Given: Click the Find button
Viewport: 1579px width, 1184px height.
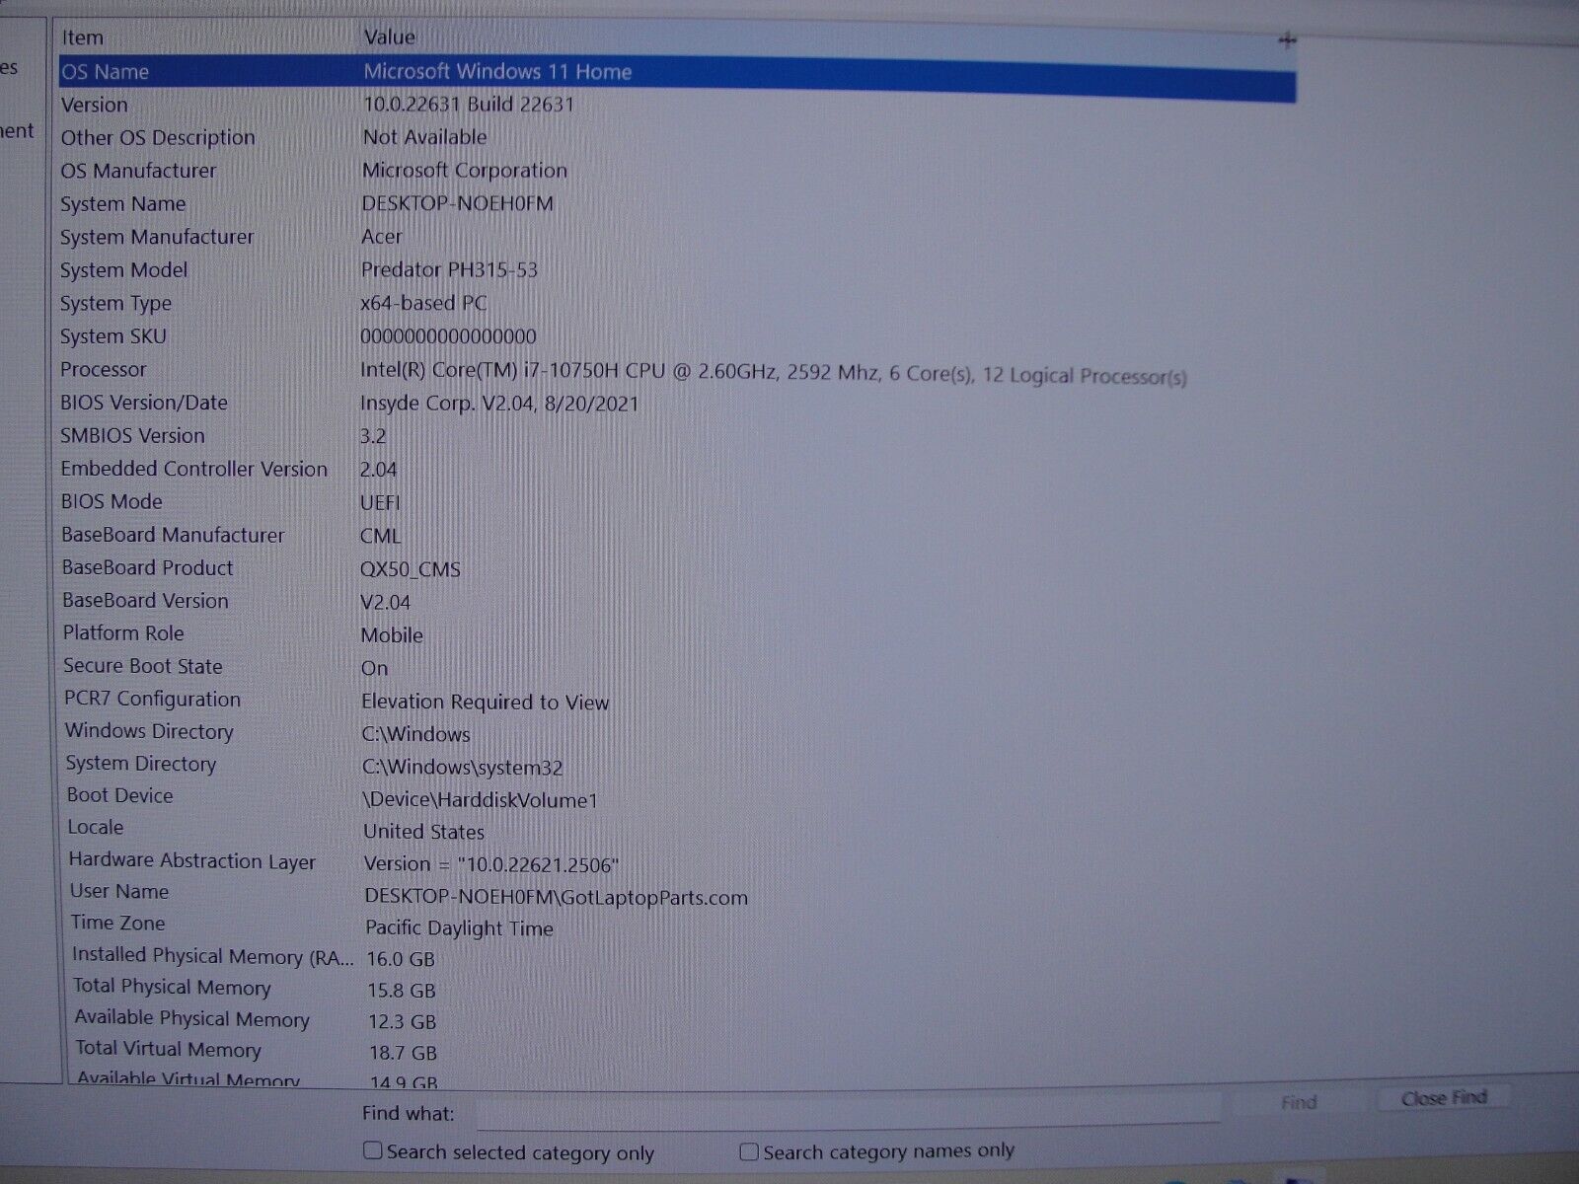Looking at the screenshot, I should (1299, 1102).
